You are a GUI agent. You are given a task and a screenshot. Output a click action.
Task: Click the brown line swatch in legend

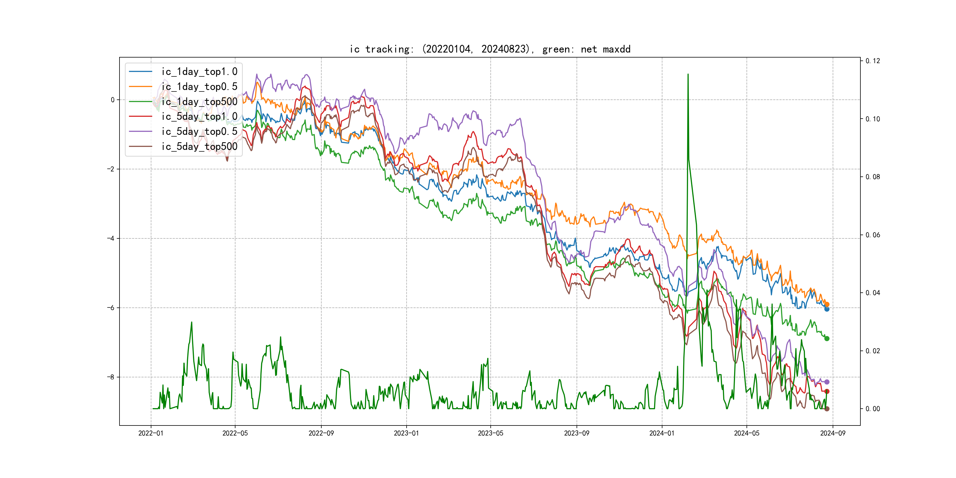point(141,147)
